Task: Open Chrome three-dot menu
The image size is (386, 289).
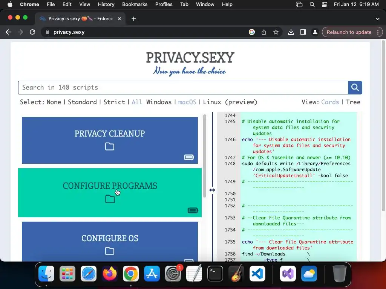Action: (x=378, y=32)
